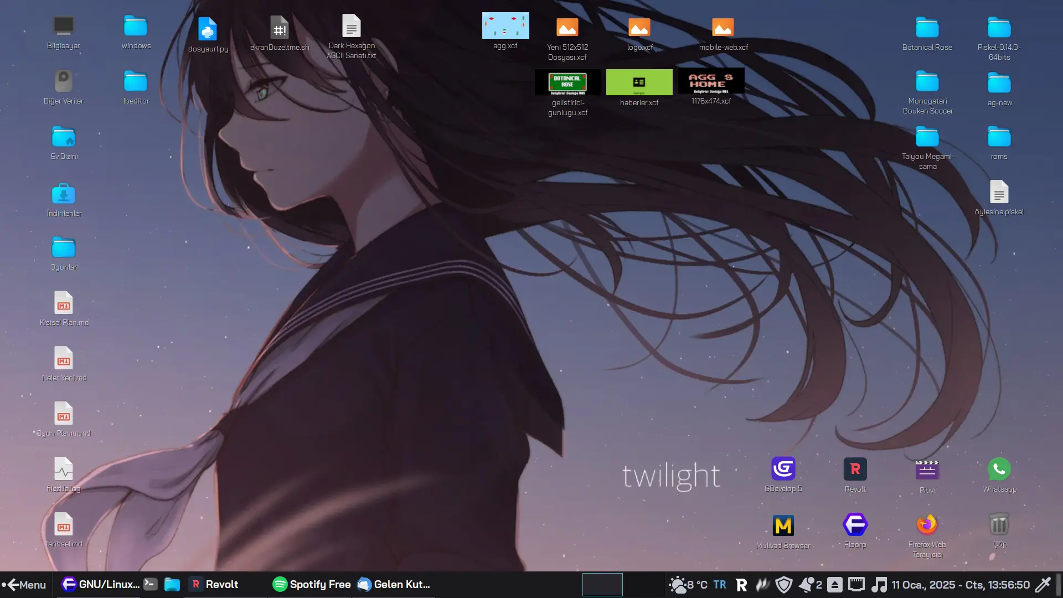This screenshot has height=598, width=1063.
Task: Open the Oyunlar folder
Action: tap(64, 254)
